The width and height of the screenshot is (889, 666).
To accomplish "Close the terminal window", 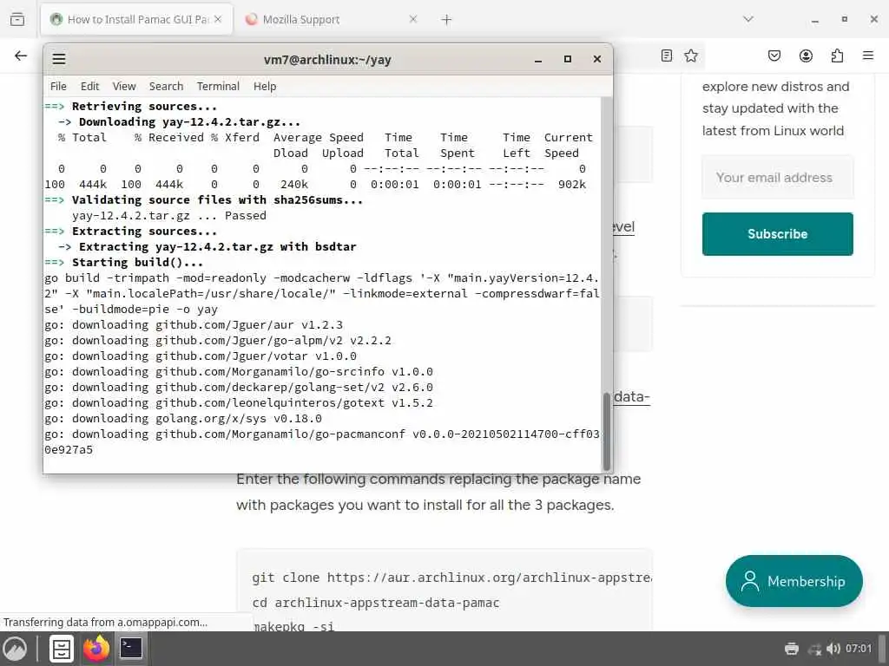I will click(597, 59).
